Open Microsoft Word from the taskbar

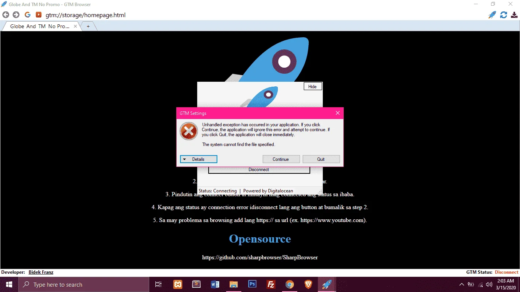(215, 284)
